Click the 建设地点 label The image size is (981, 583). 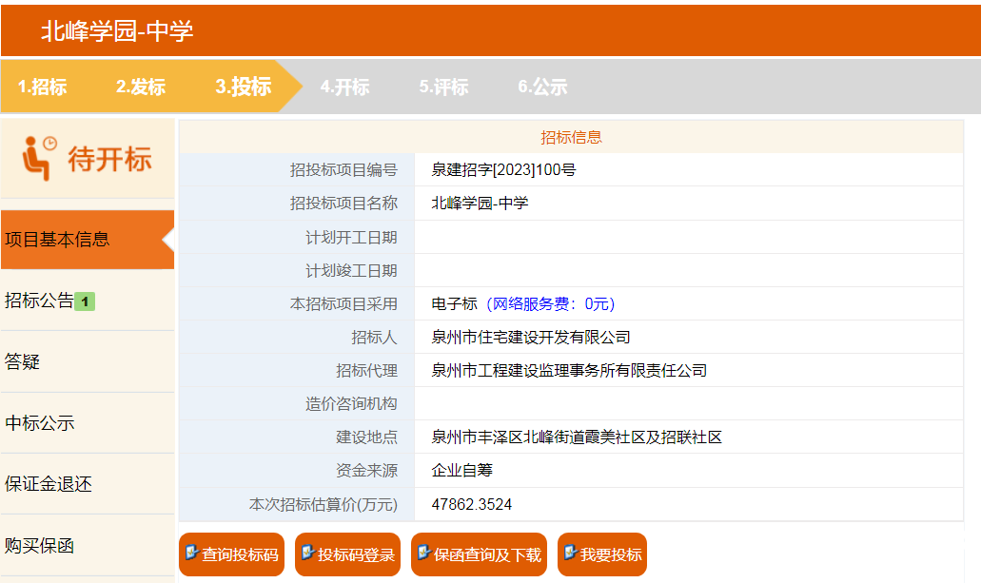point(366,437)
